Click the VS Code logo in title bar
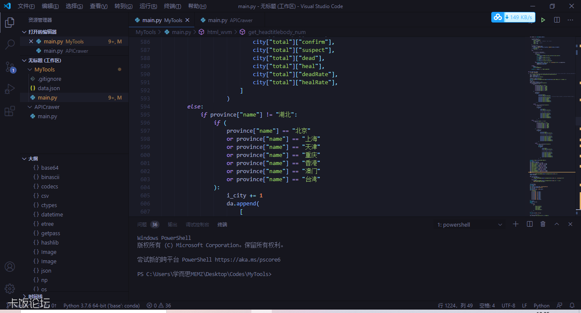The width and height of the screenshot is (581, 313). point(7,6)
